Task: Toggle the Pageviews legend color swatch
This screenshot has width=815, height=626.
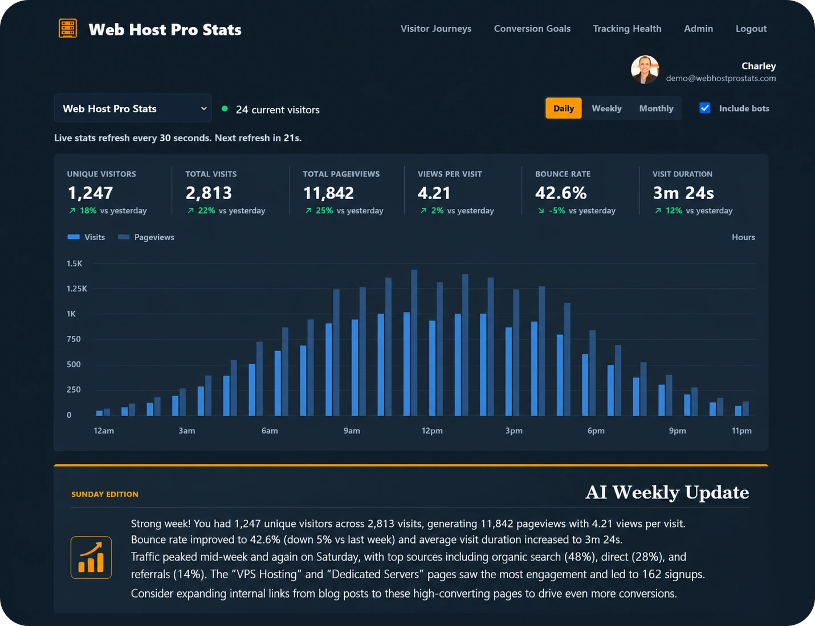Action: (124, 237)
